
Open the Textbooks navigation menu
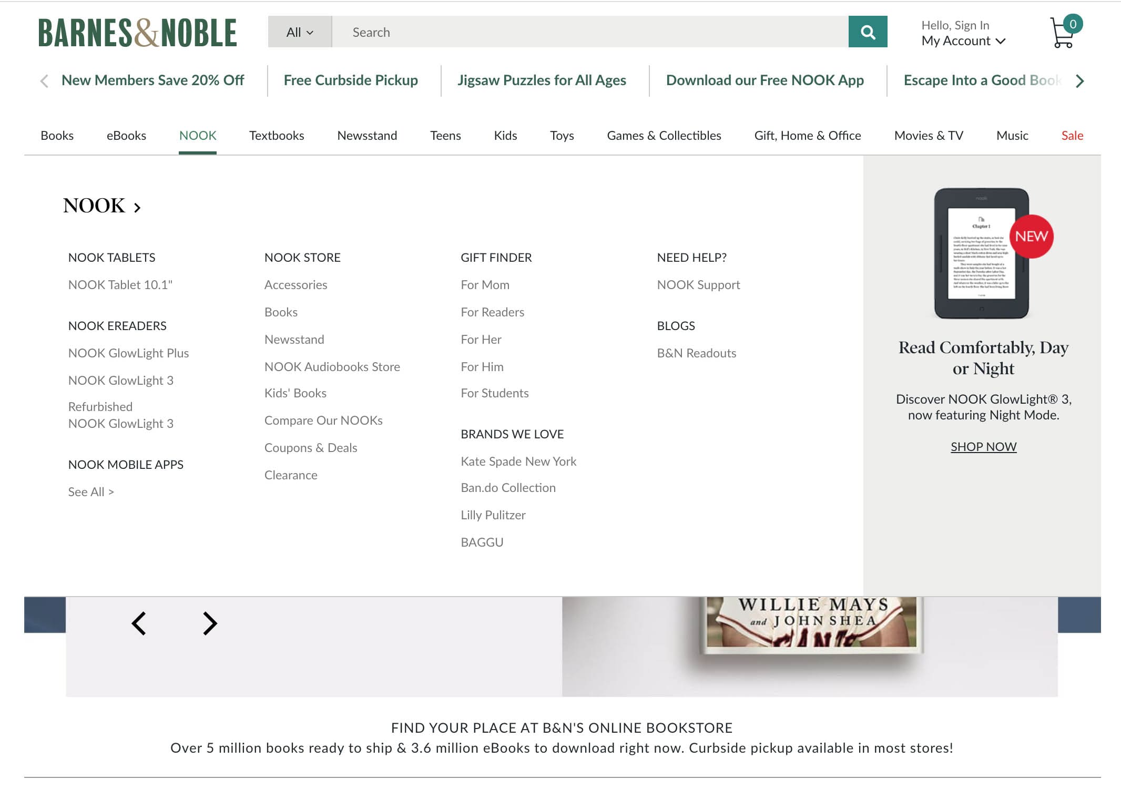coord(277,136)
